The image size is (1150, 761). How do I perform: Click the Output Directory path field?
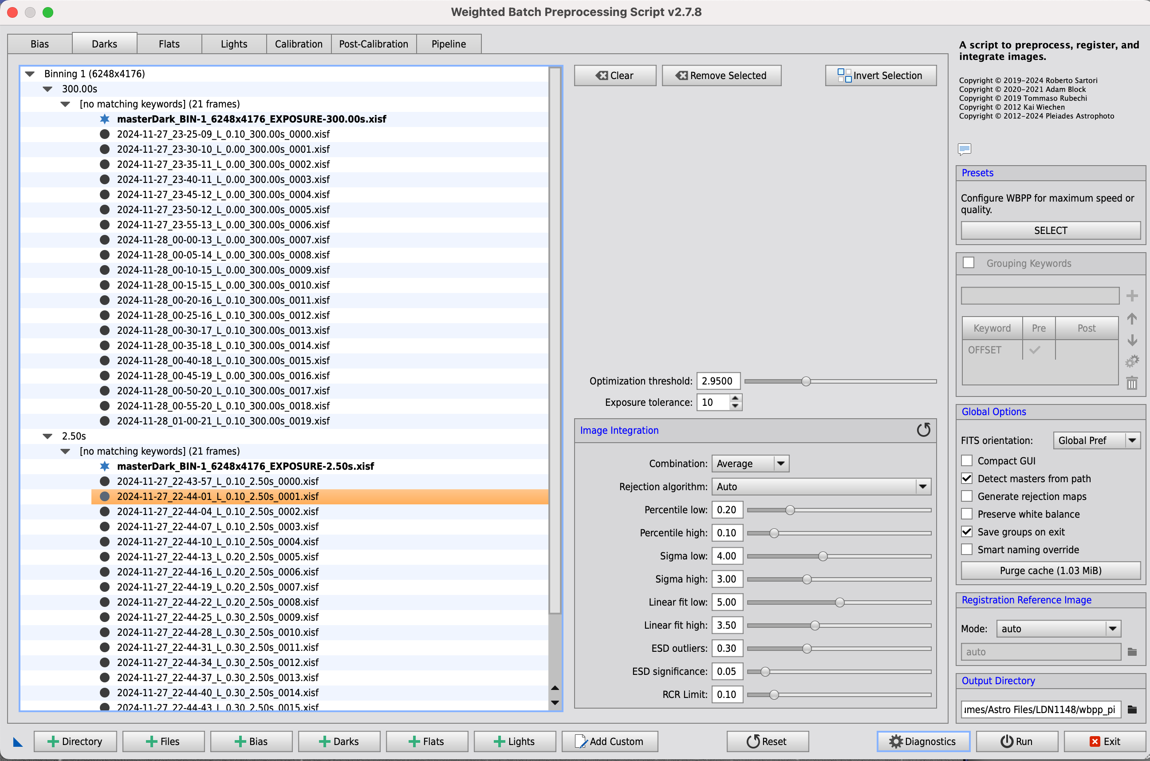click(1041, 709)
